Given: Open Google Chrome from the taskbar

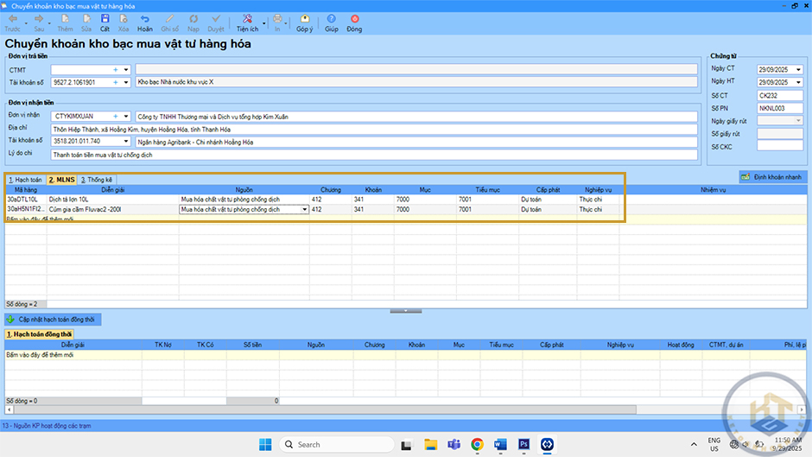Looking at the screenshot, I should 478,444.
